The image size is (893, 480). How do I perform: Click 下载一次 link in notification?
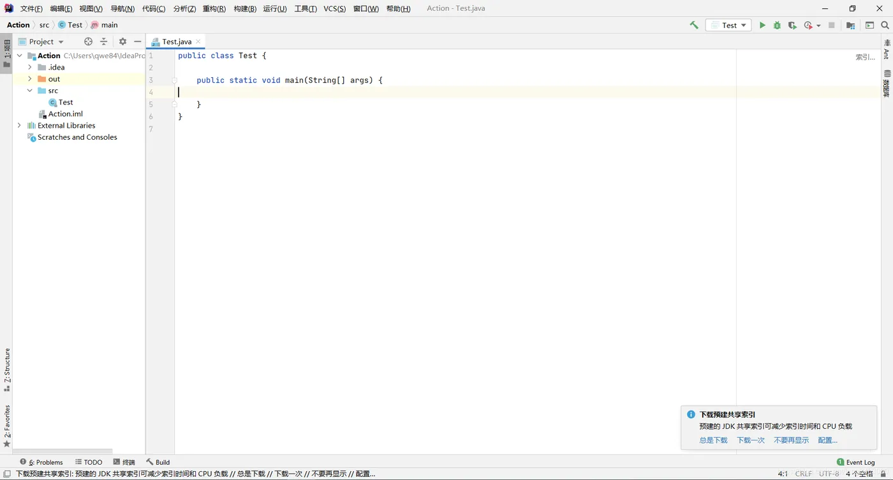pos(751,440)
